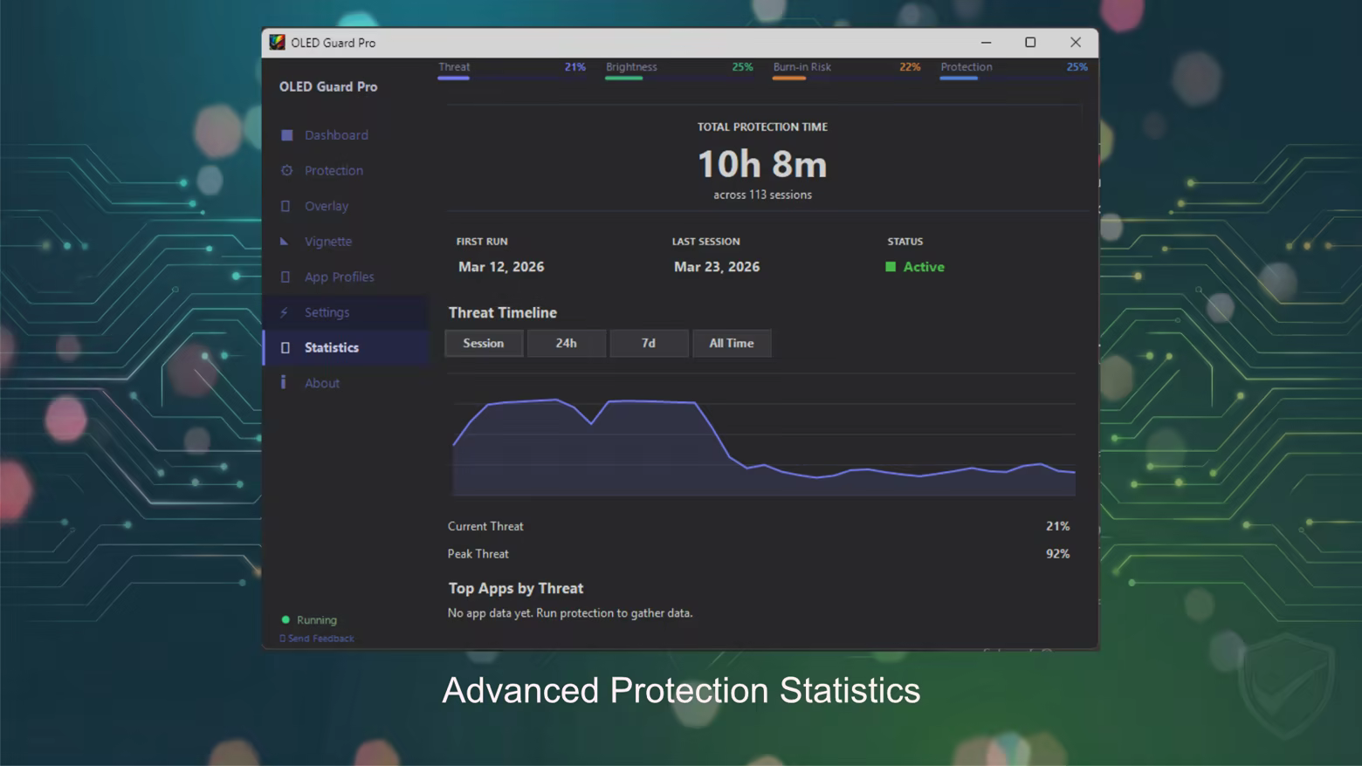Click the peak of the threat timeline graph

point(555,400)
